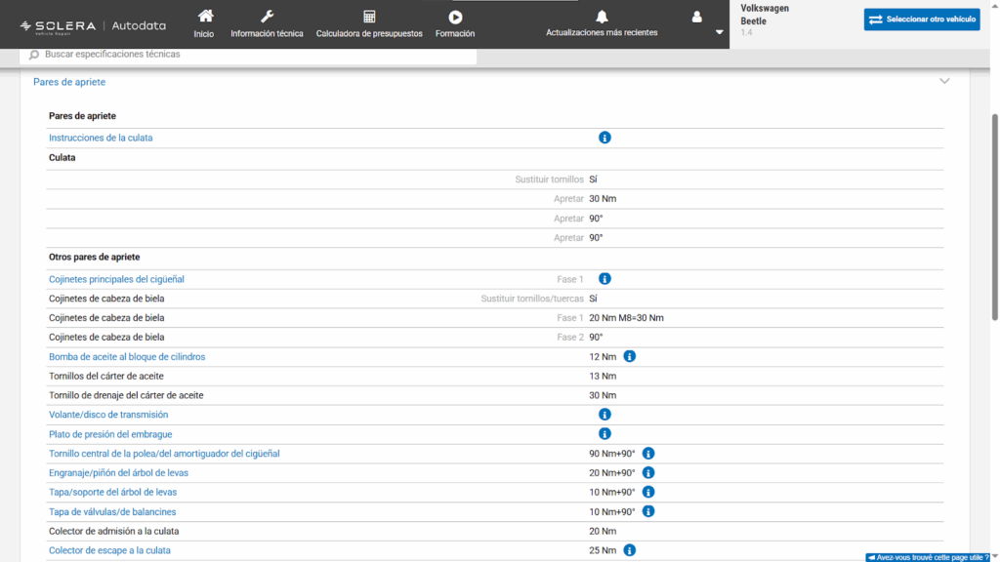Click the Pares de apriete section header
This screenshot has height=562, width=1000.
pyautogui.click(x=69, y=82)
